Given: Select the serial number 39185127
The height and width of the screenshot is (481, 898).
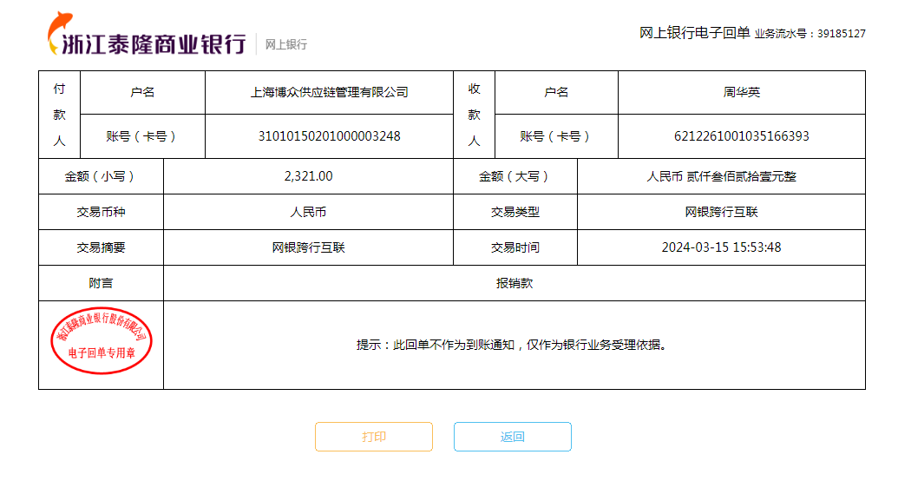Looking at the screenshot, I should point(841,34).
